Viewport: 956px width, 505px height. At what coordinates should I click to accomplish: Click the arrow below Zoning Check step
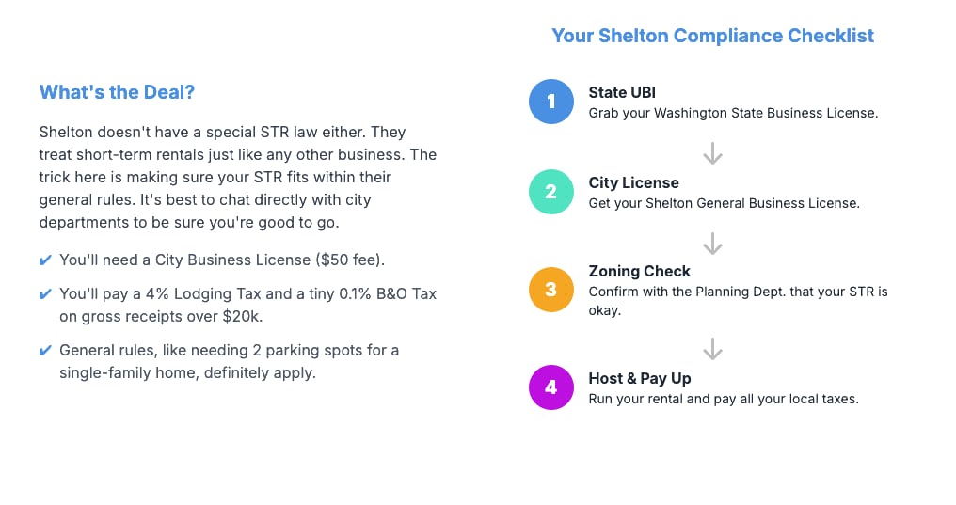(x=712, y=349)
